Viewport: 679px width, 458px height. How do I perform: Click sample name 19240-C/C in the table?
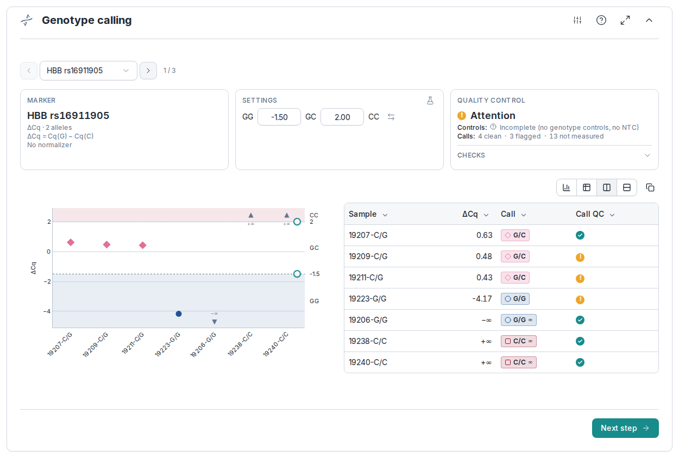pyautogui.click(x=368, y=362)
